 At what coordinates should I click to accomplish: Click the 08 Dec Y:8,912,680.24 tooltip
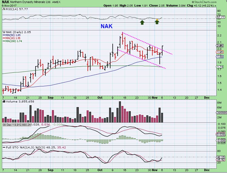[x=17, y=125]
